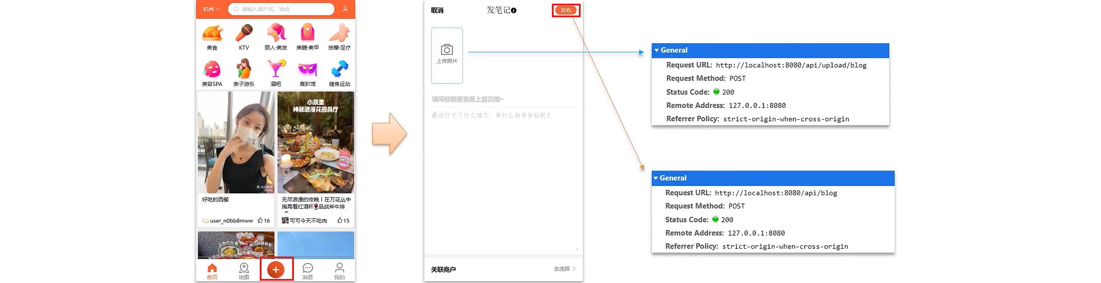Viewport: 1101px width, 283px height.
Task: Expand the 杭州 city dropdown
Action: tap(212, 9)
